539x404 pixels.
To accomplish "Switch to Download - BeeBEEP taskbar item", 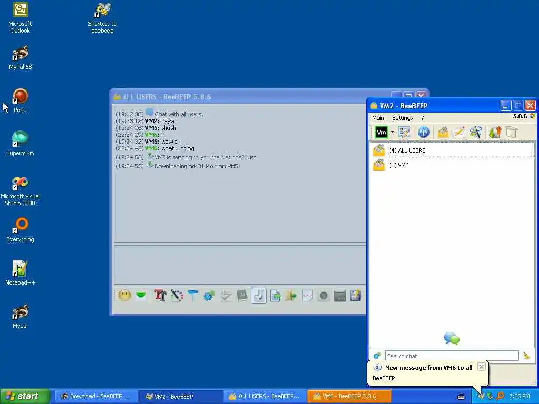I will [96, 396].
